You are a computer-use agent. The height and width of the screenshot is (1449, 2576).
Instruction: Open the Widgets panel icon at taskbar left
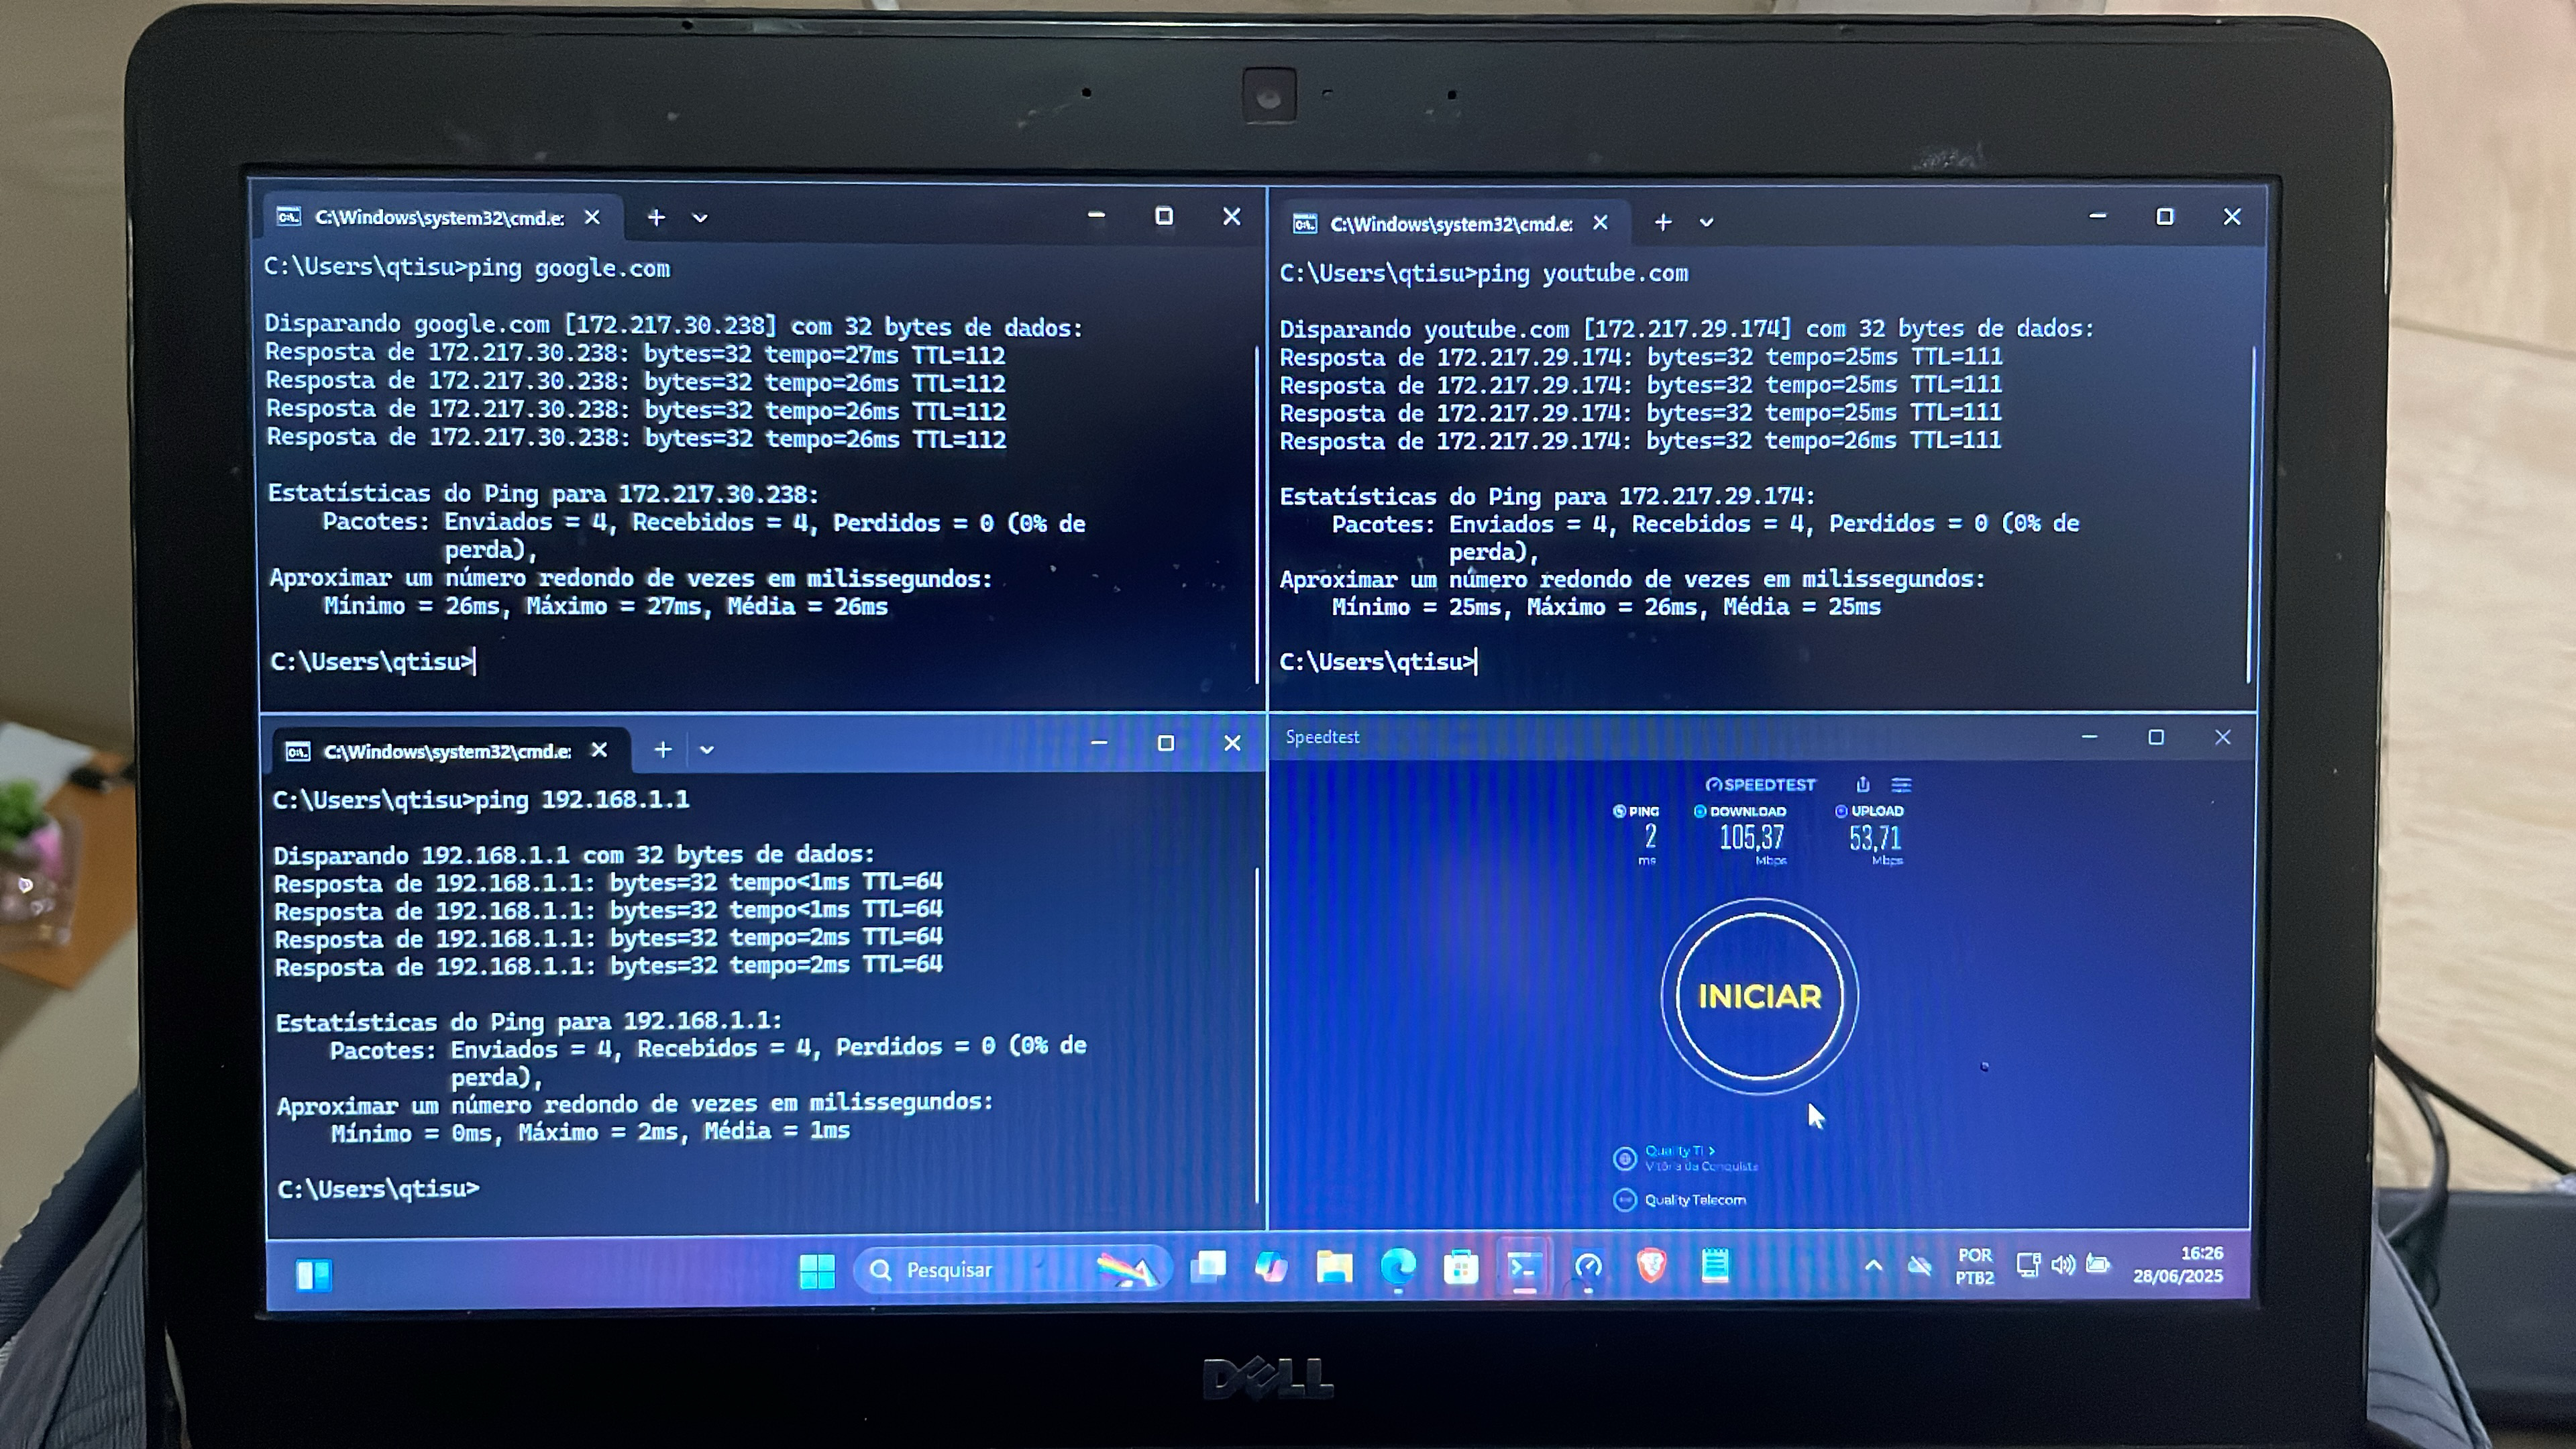tap(313, 1274)
